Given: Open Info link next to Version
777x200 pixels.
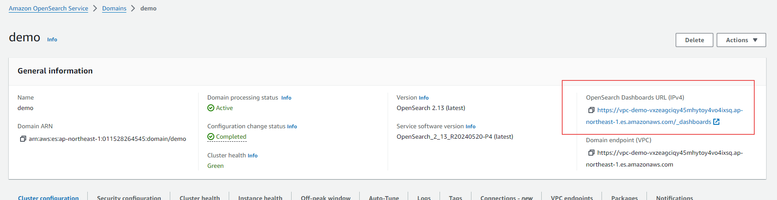Looking at the screenshot, I should [x=423, y=98].
